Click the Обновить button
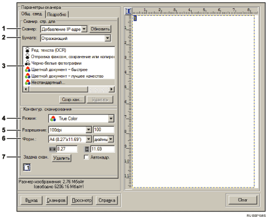 click(100, 29)
